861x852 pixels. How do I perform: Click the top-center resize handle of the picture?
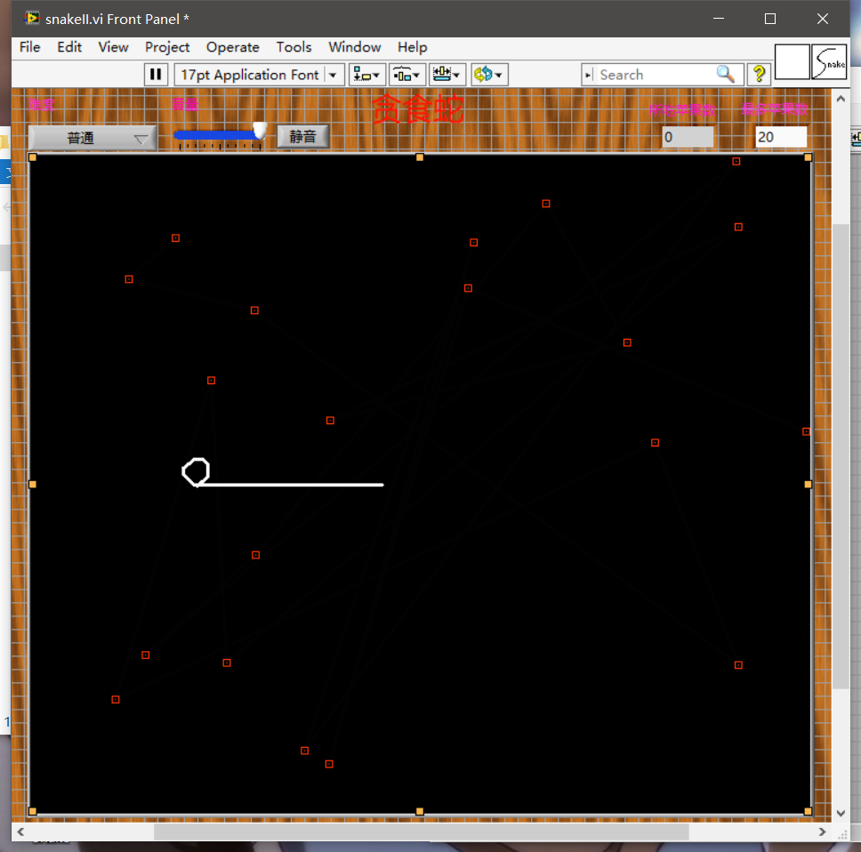point(420,157)
